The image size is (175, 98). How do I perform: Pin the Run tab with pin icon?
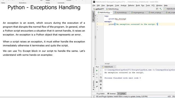pos(97,87)
